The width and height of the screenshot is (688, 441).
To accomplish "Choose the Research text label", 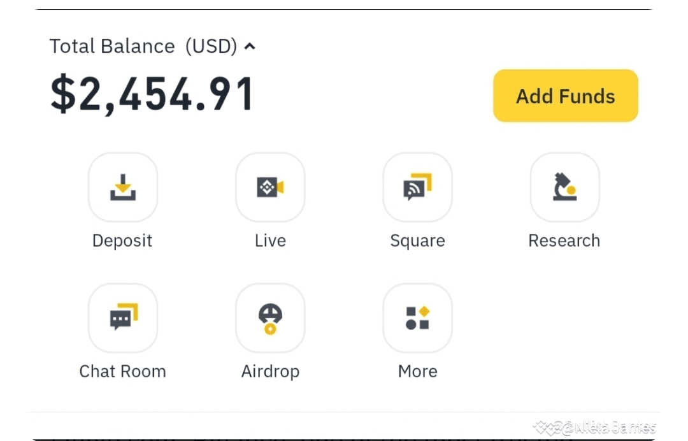I will (x=564, y=241).
